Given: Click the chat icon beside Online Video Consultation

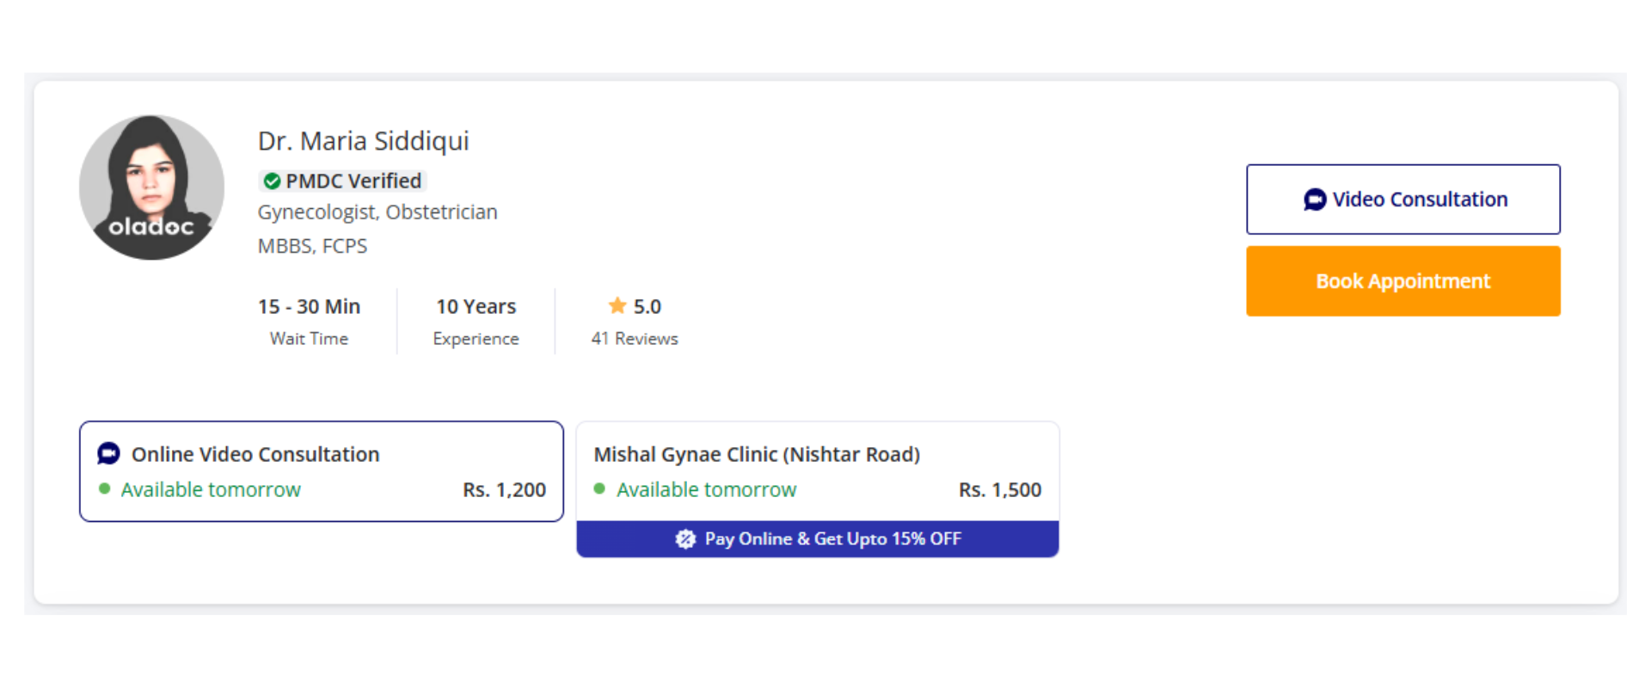Looking at the screenshot, I should pyautogui.click(x=109, y=453).
